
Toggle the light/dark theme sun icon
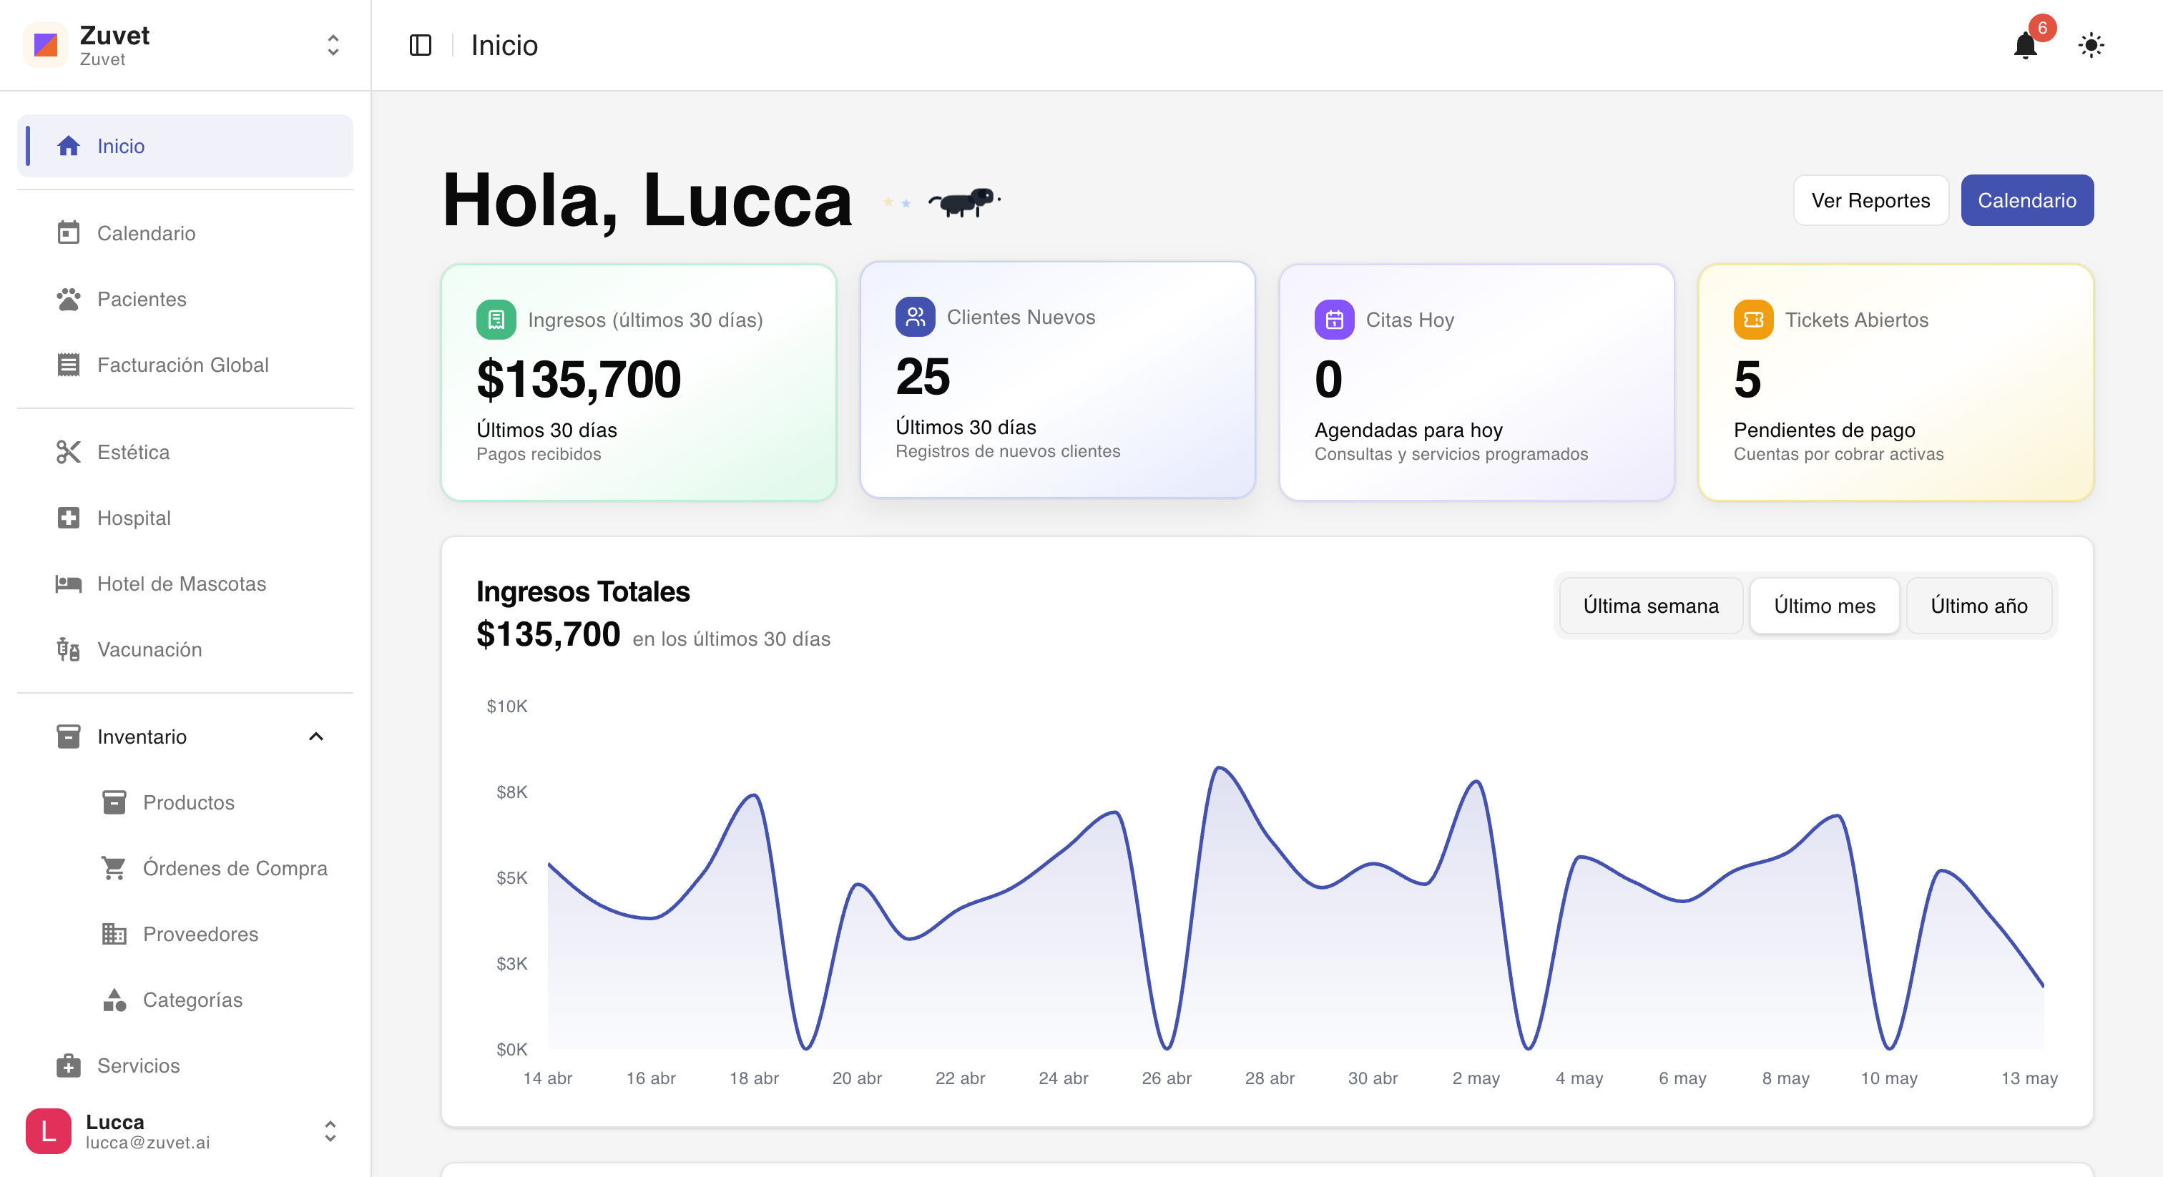[x=2091, y=45]
